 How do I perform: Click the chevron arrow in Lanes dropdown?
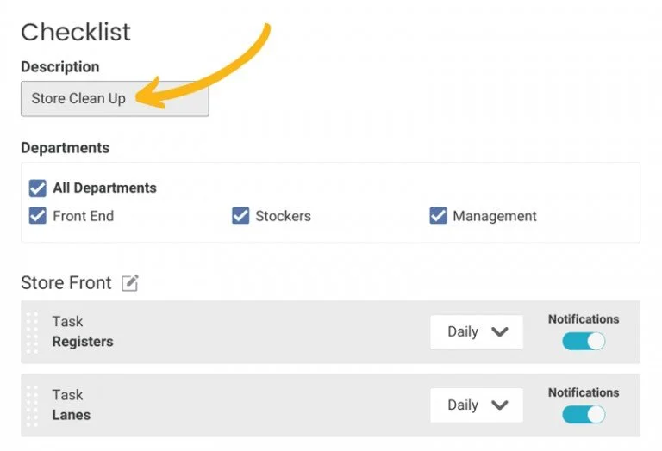[499, 405]
